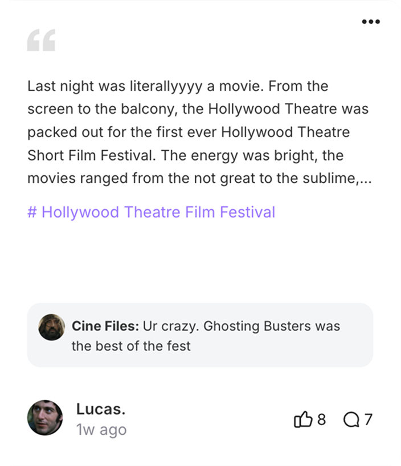Click "Short Film Festival" in the post text
Screen dimensions: 401x466
point(84,155)
